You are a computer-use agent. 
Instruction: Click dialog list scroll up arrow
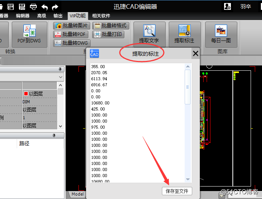click(x=188, y=67)
